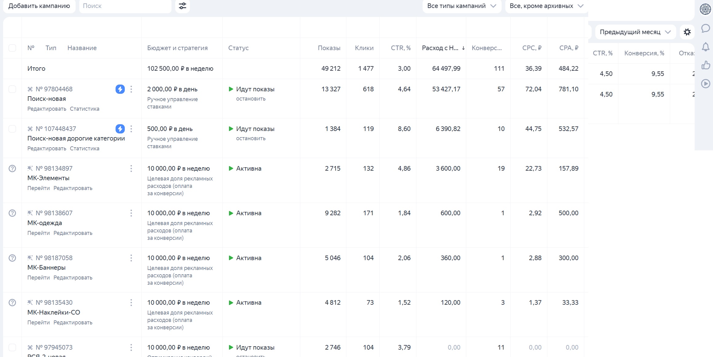Open the chat bubble icon in sidebar
Viewport: 713px width, 357px height.
point(705,29)
